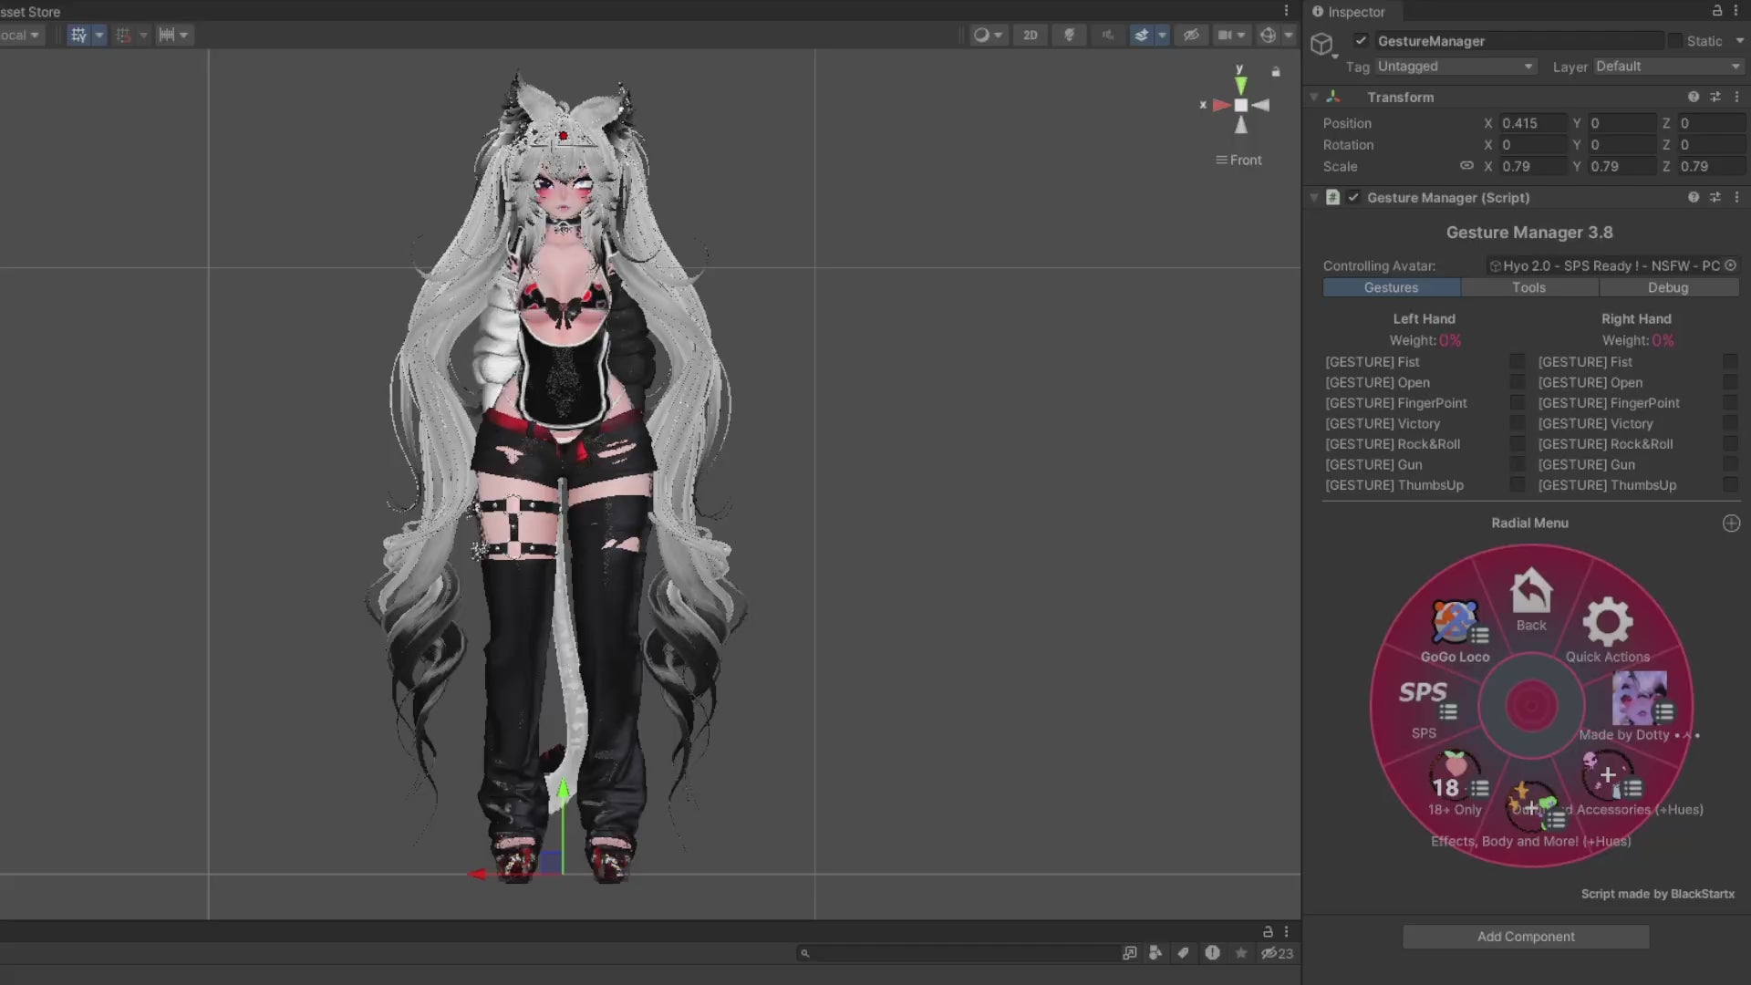Image resolution: width=1751 pixels, height=985 pixels.
Task: Toggle scene audio speaker icon
Action: point(1107,35)
